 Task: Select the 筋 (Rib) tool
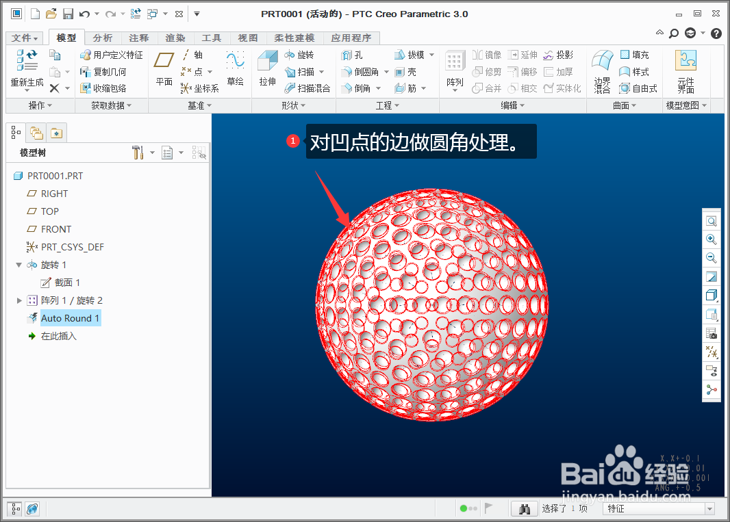coord(405,88)
